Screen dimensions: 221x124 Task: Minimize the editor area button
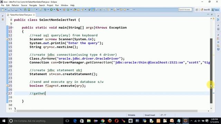click(x=208, y=14)
